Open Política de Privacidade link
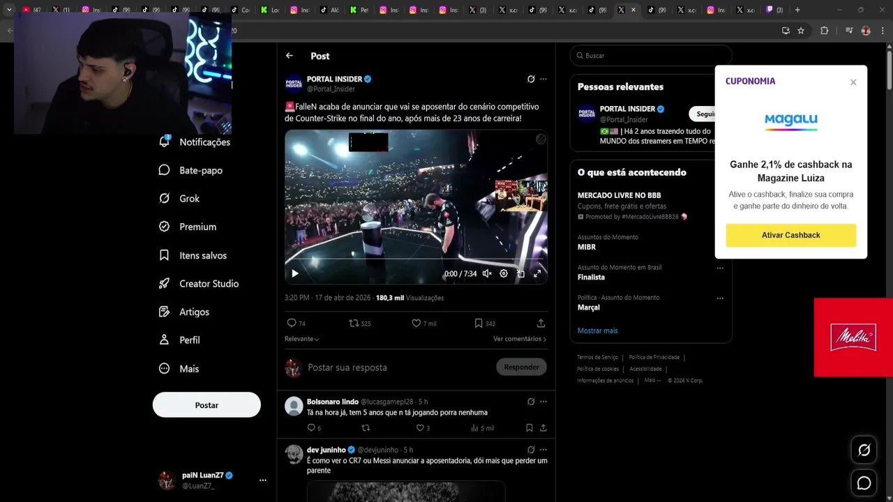 [654, 357]
